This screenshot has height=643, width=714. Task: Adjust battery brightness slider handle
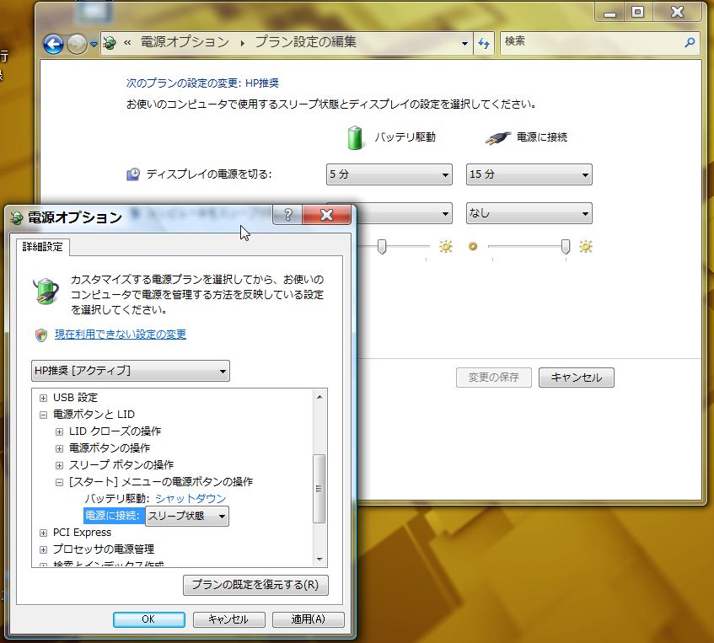pos(382,247)
